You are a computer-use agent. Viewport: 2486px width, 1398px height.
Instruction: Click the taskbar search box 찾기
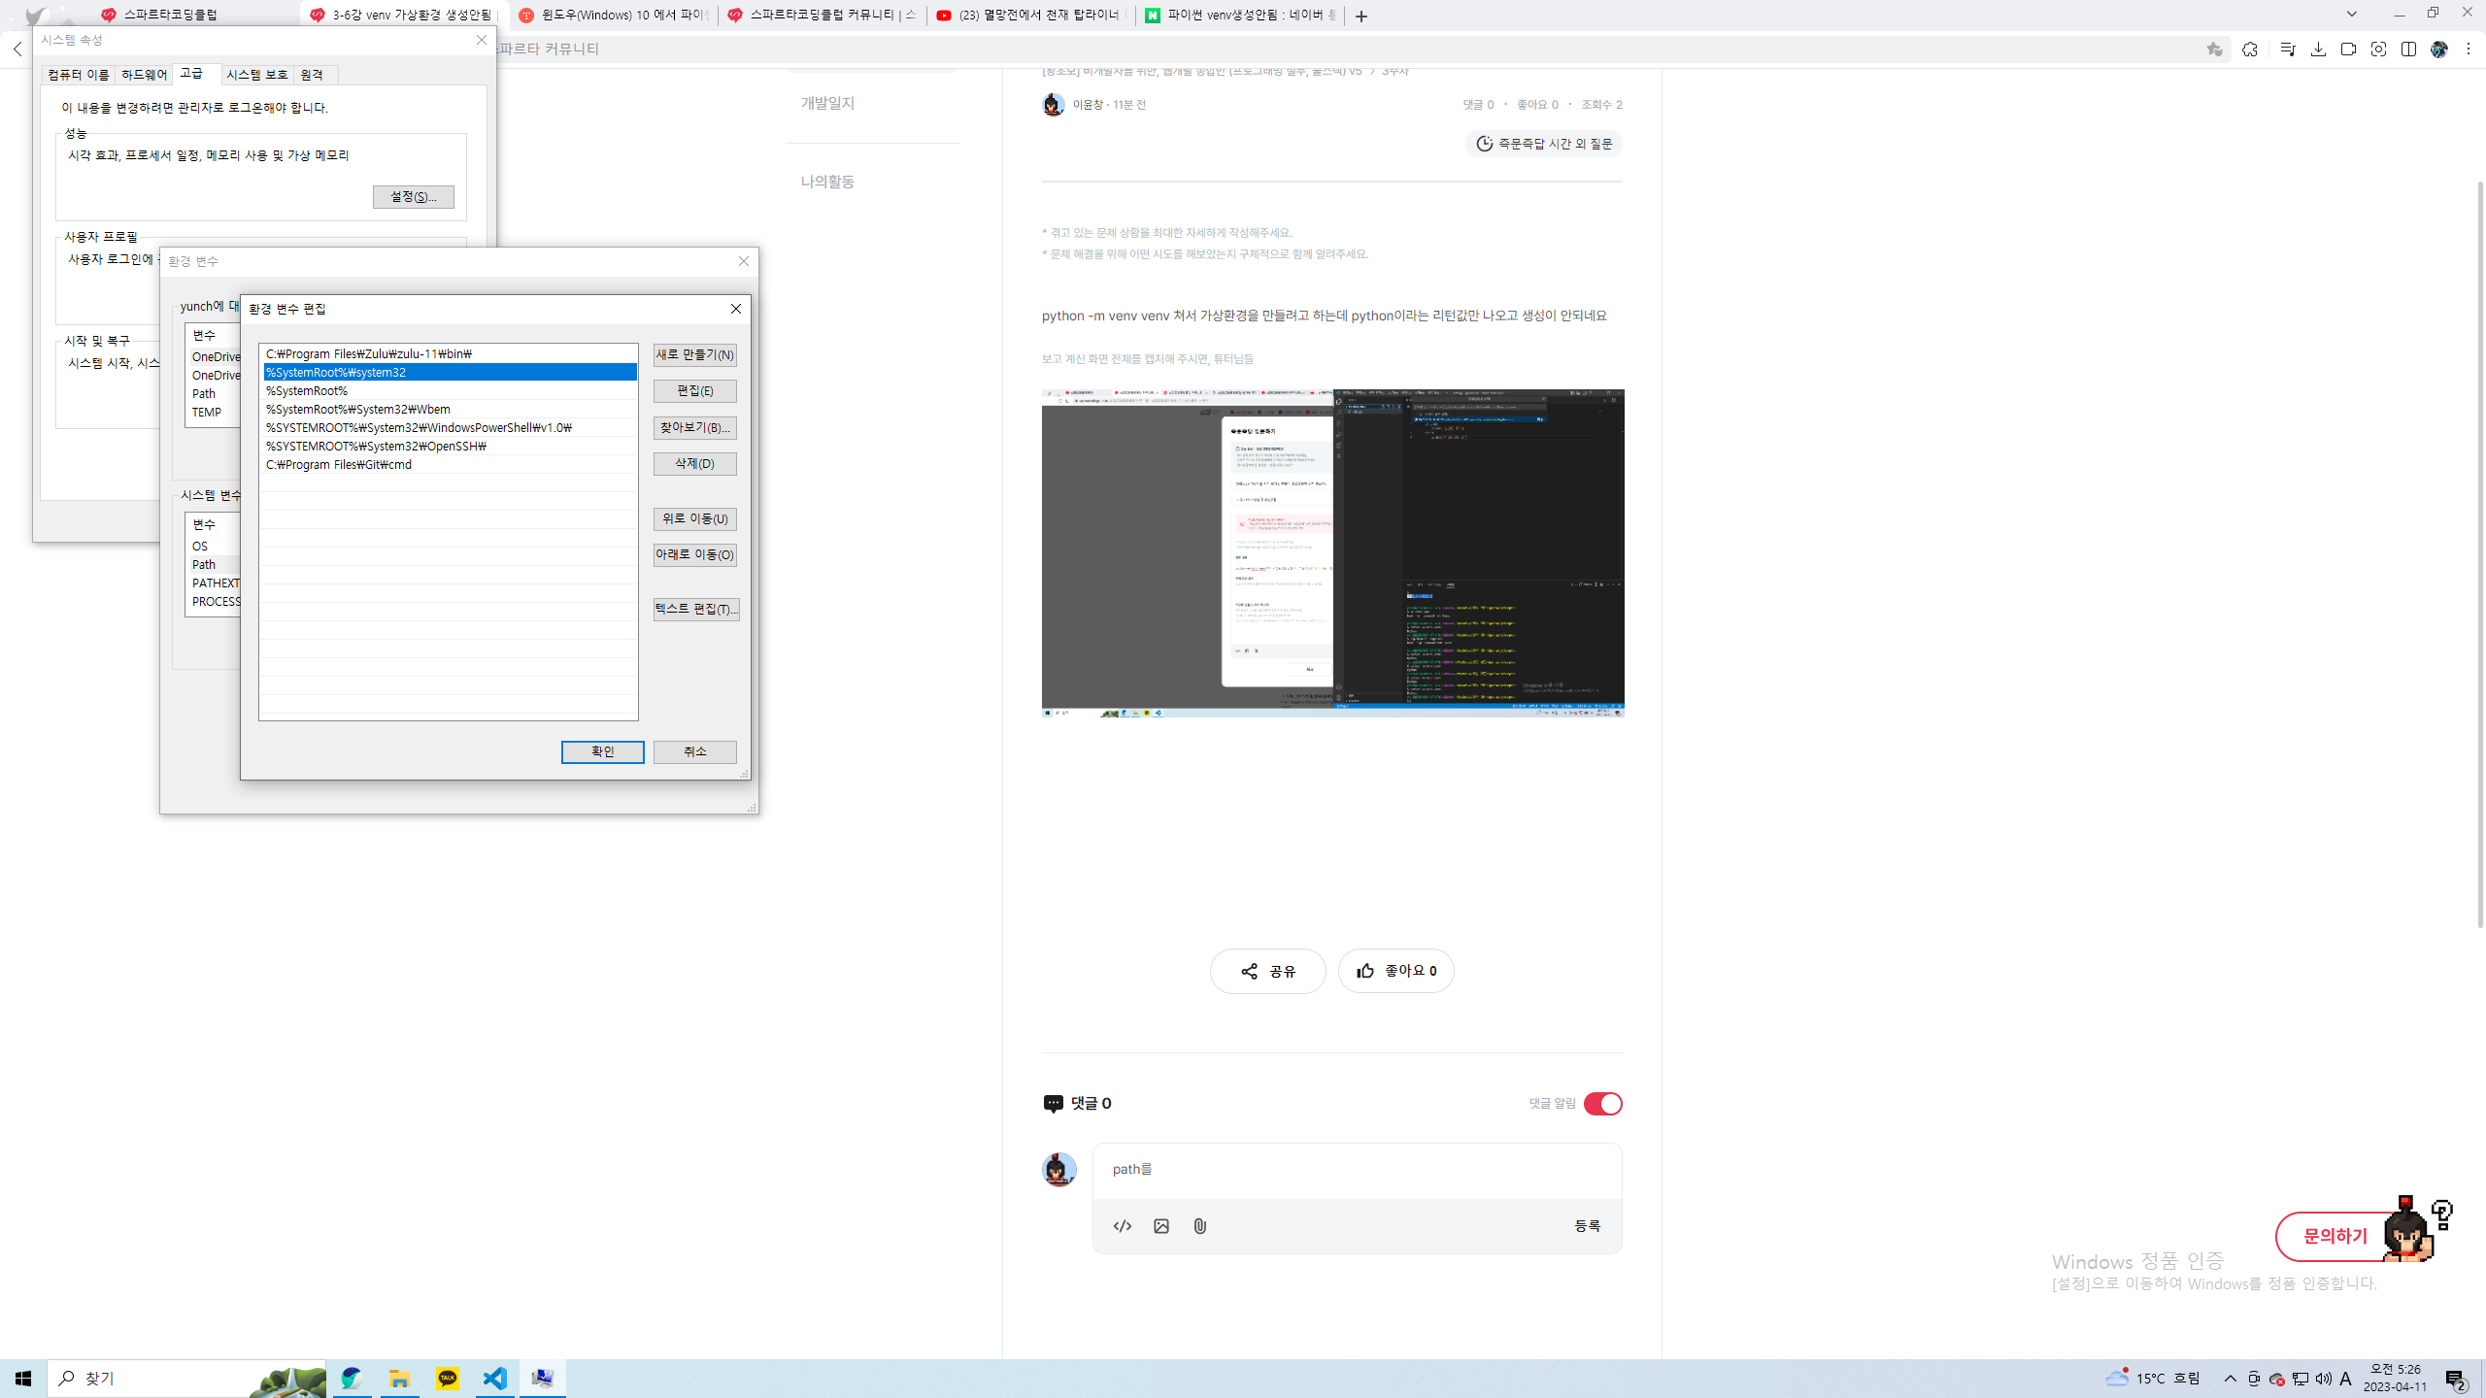click(187, 1379)
